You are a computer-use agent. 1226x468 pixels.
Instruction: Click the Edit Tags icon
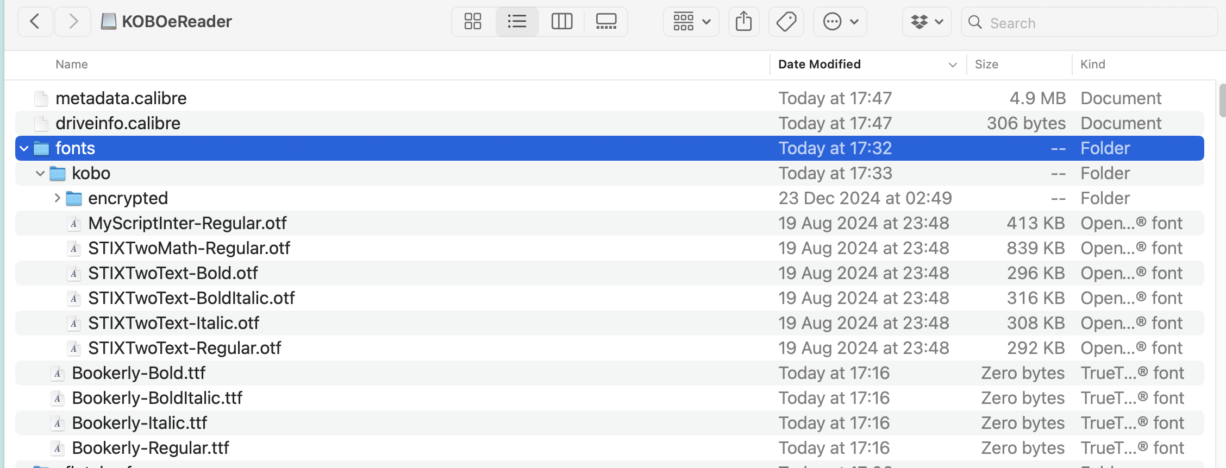pos(786,22)
